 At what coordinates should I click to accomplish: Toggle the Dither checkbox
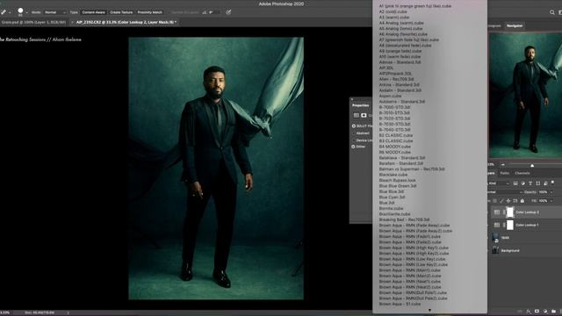353,147
